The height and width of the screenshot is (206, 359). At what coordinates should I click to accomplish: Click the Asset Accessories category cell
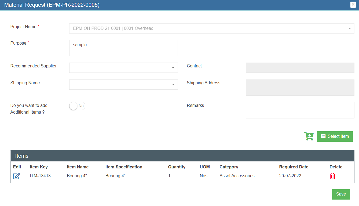tap(237, 176)
